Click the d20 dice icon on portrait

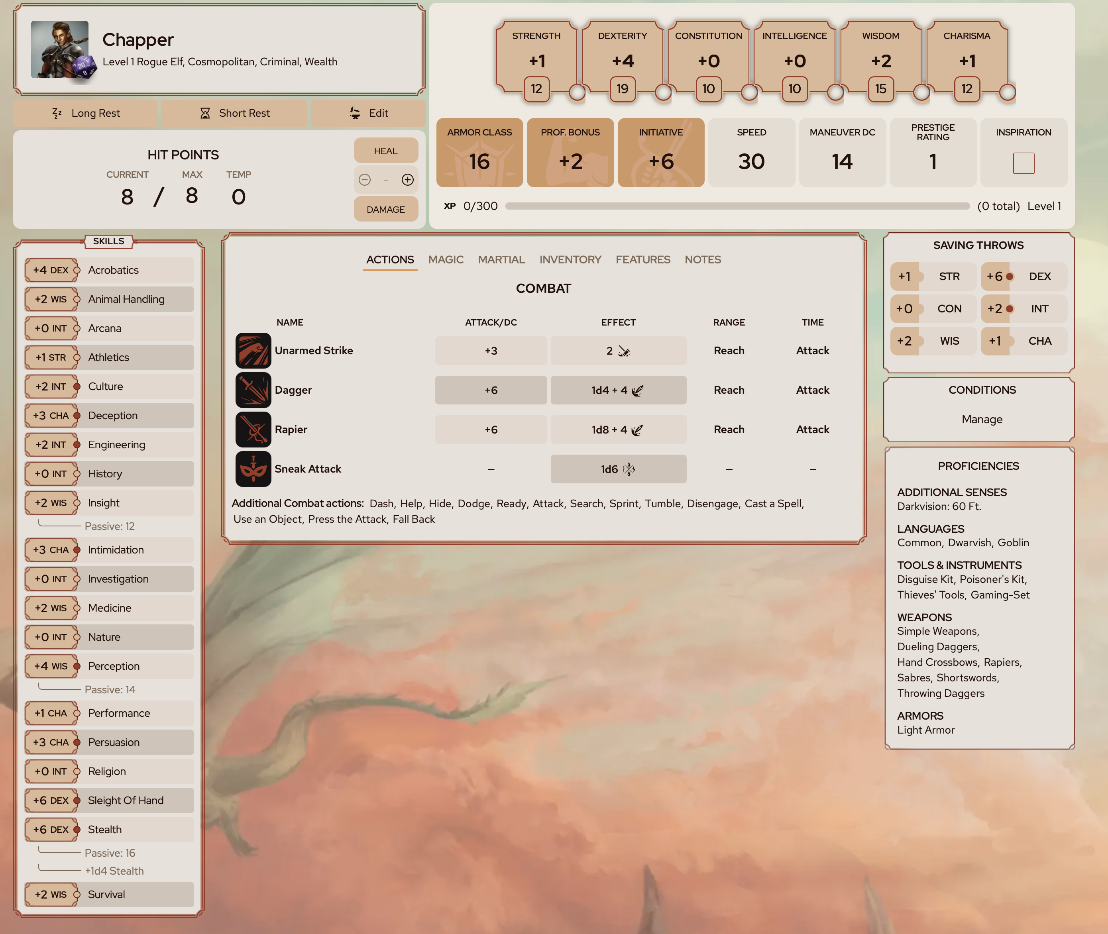pyautogui.click(x=85, y=67)
